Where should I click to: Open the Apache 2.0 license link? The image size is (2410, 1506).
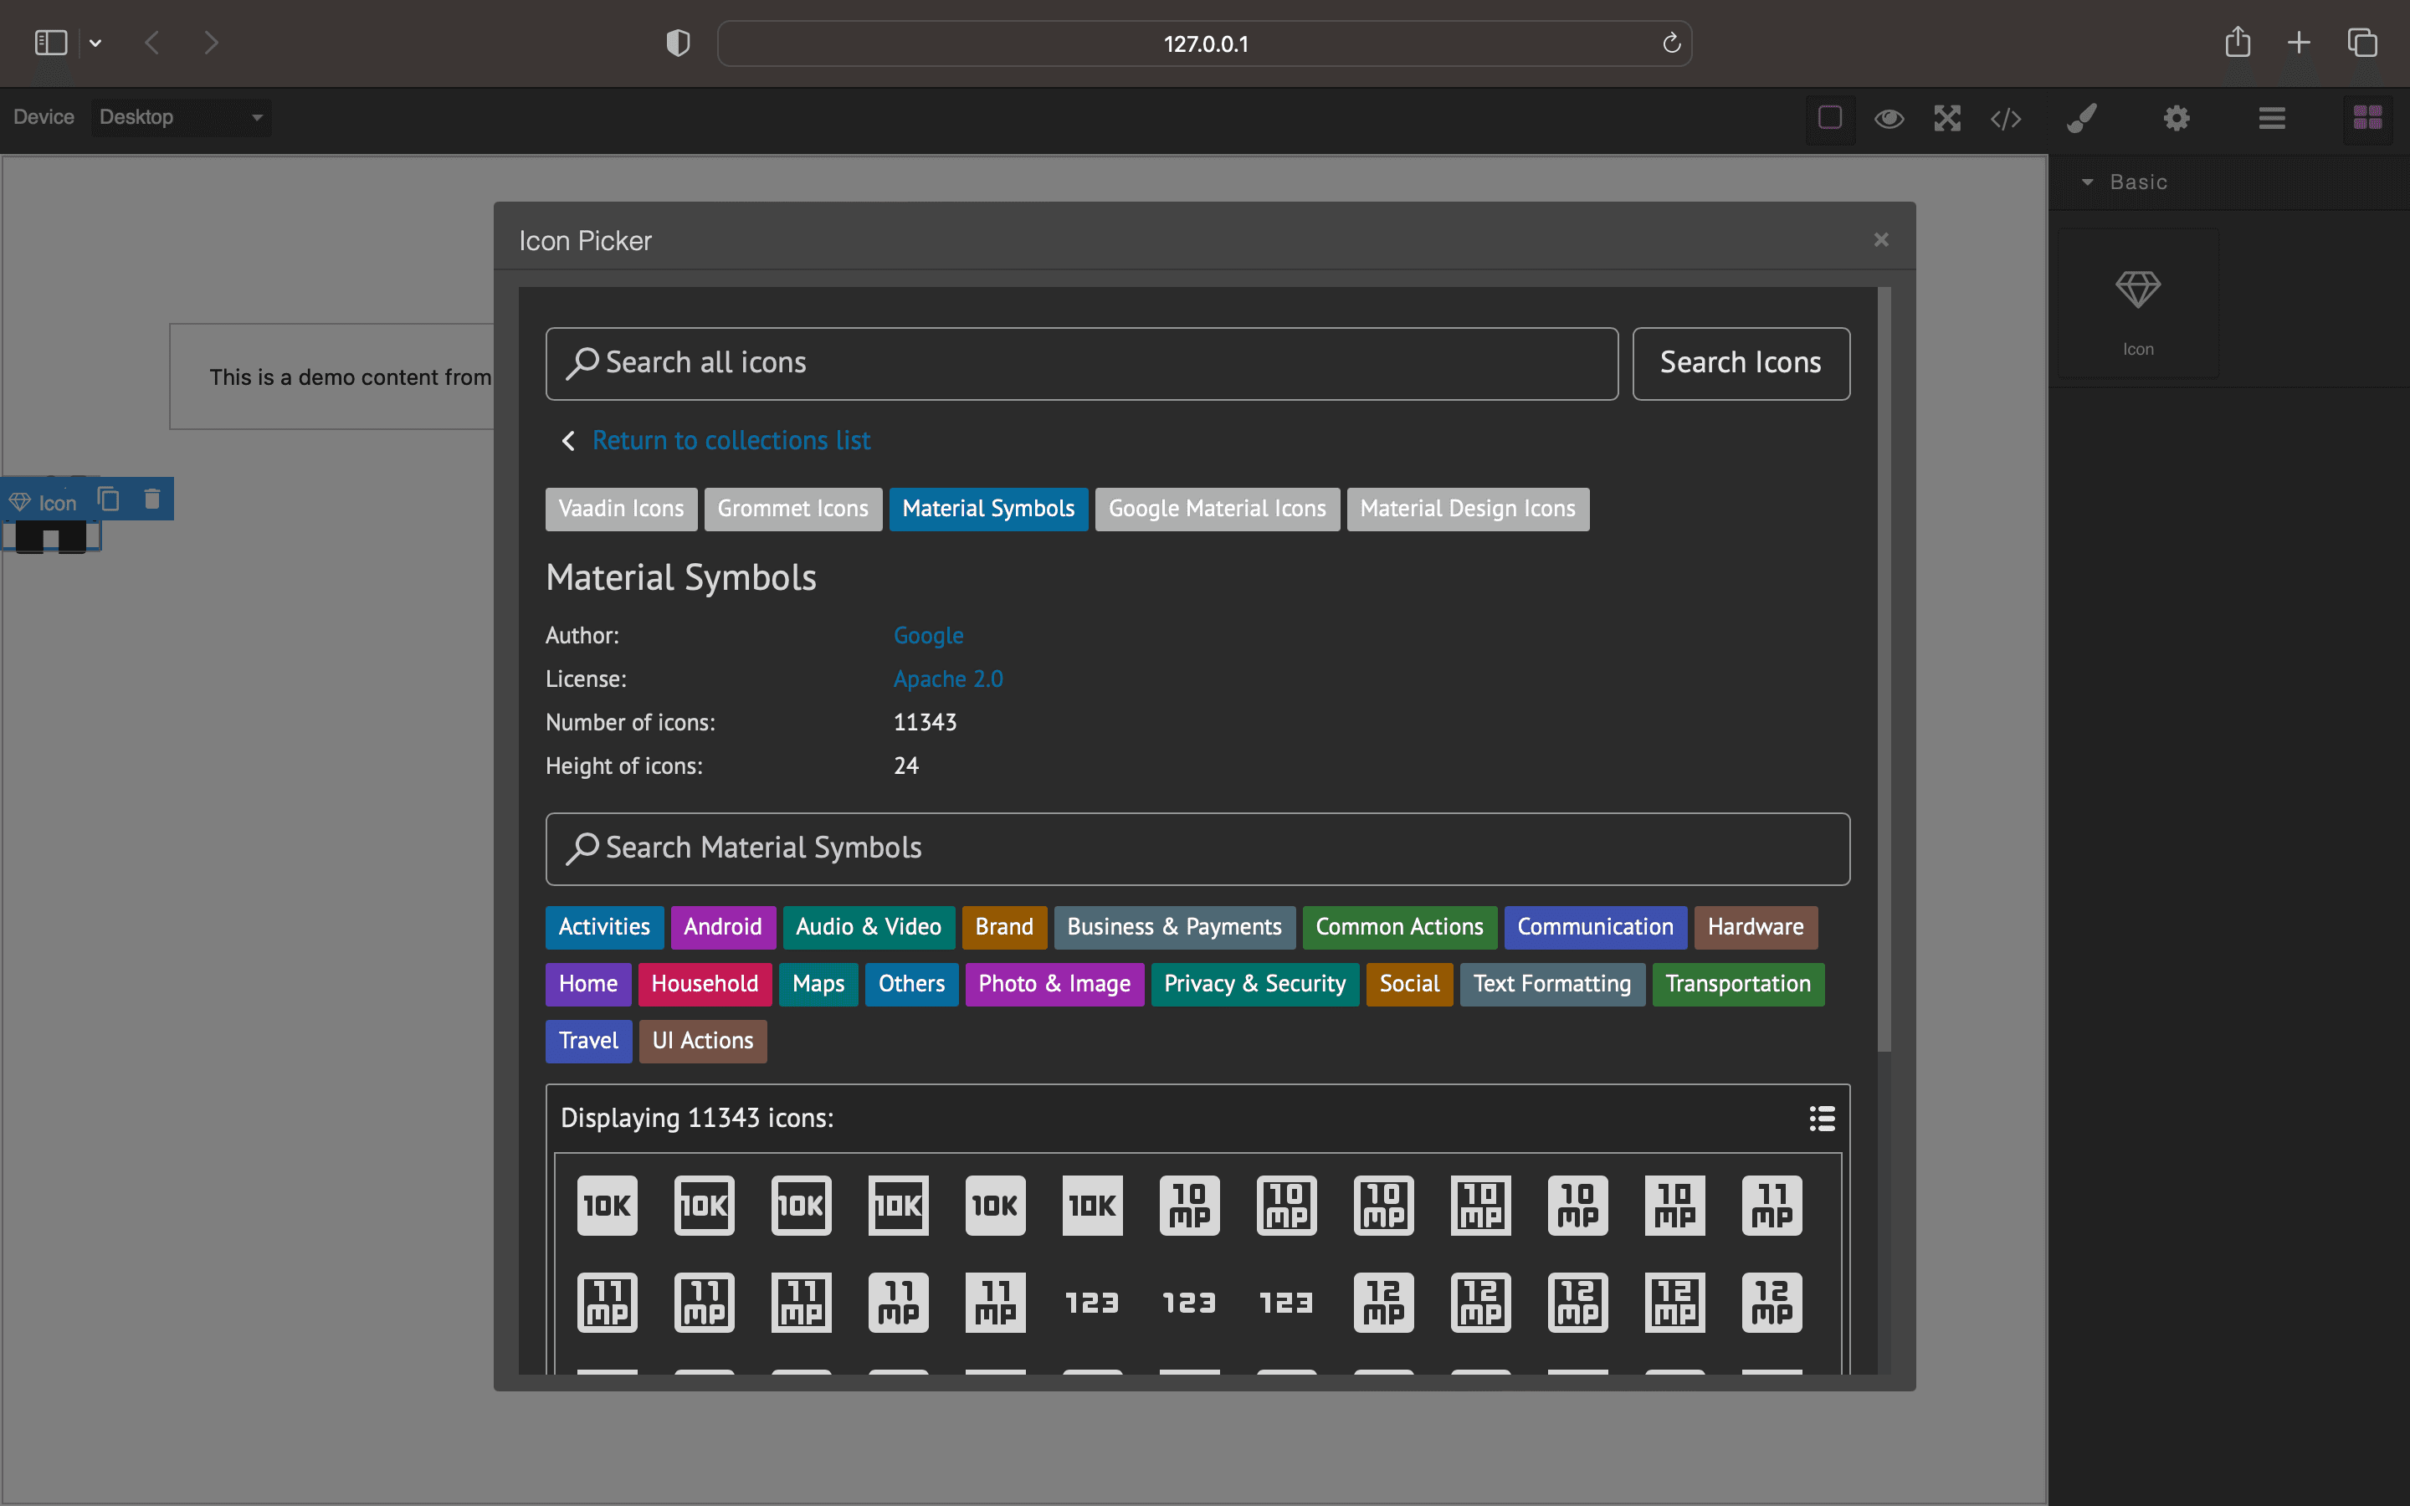click(948, 679)
